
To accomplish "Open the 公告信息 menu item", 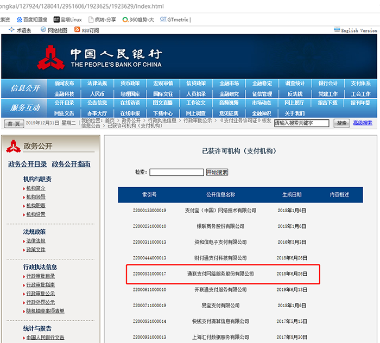I will point(97,103).
